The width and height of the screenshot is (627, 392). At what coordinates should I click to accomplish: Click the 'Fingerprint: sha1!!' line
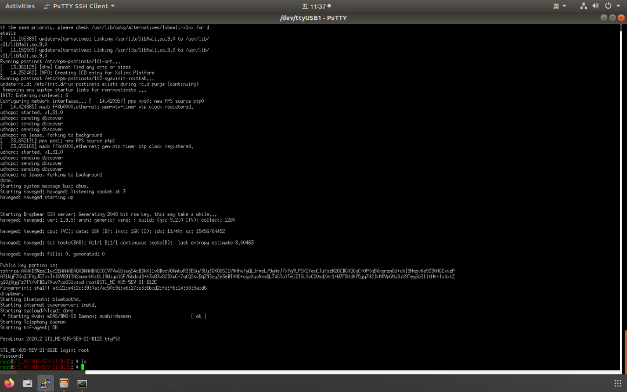(x=103, y=287)
